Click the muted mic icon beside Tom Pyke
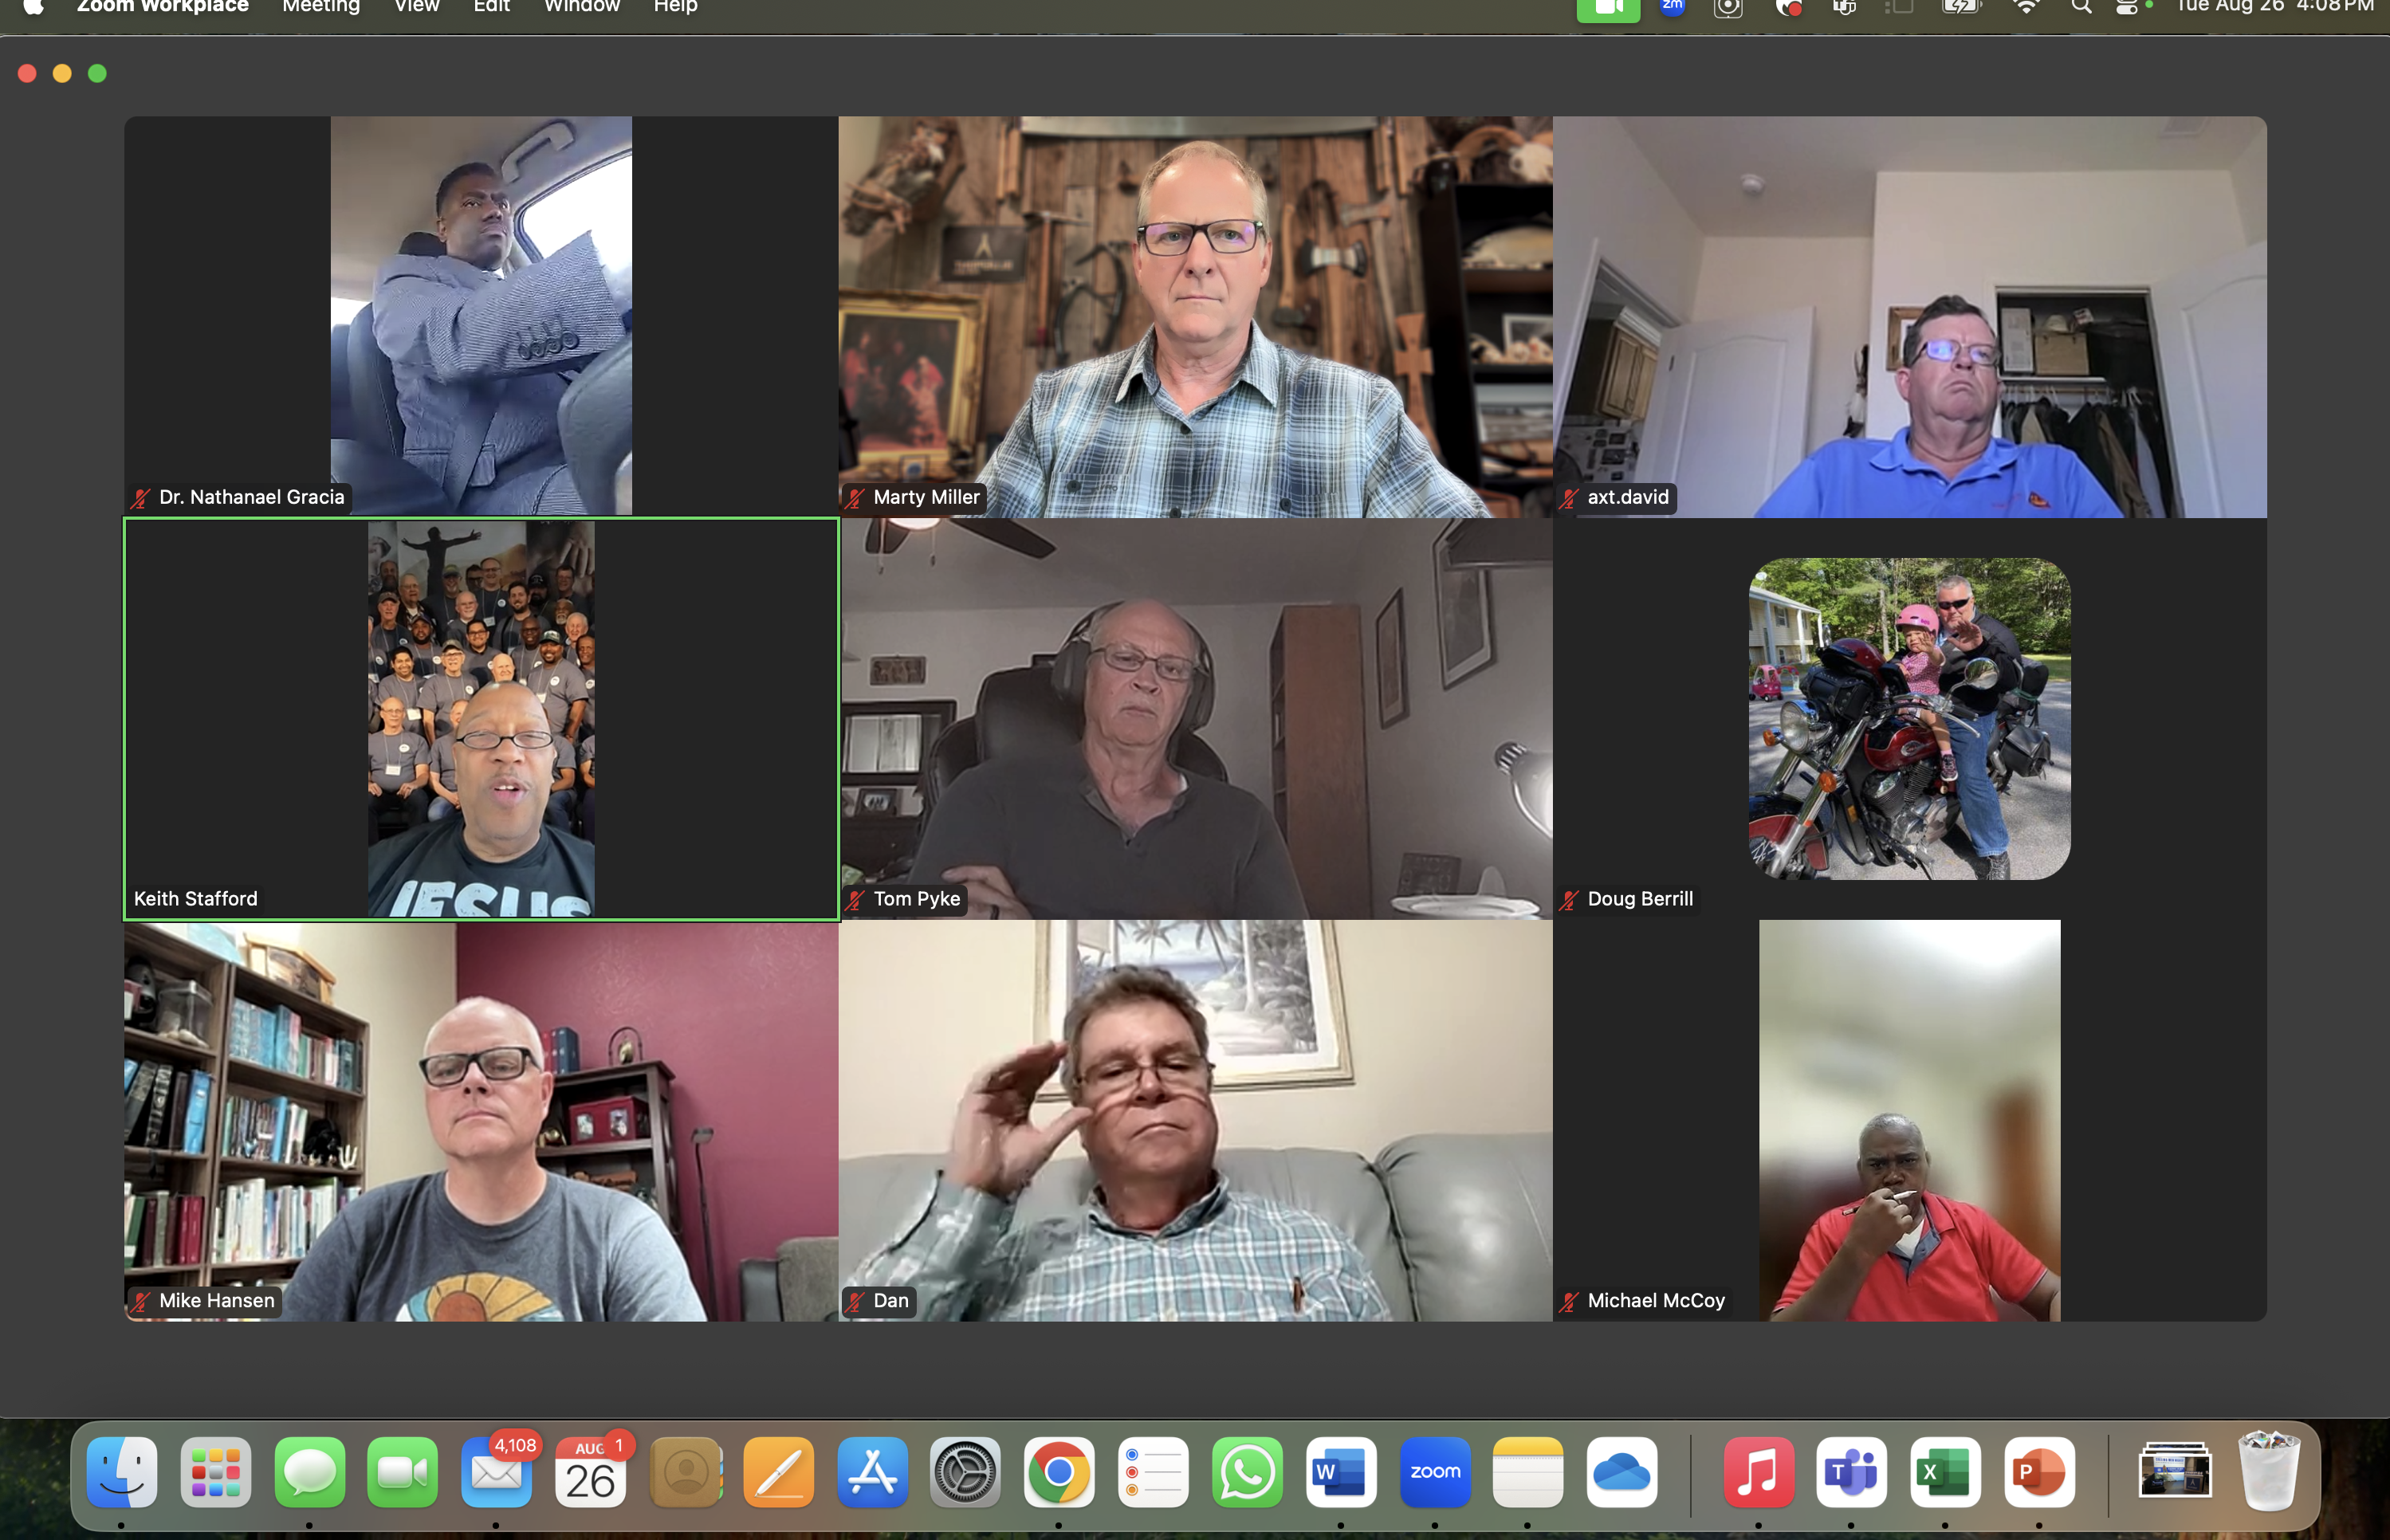Viewport: 2390px width, 1540px height. pos(855,900)
